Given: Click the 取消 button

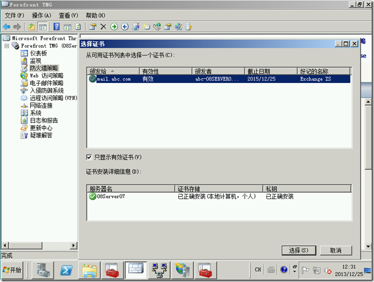Looking at the screenshot, I should click(x=336, y=251).
